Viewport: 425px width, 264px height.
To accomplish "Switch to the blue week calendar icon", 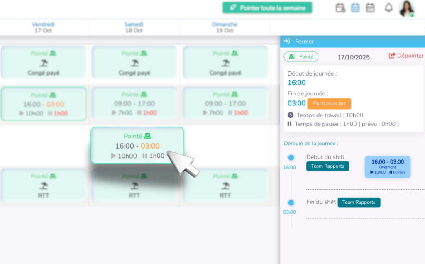I will (x=355, y=8).
